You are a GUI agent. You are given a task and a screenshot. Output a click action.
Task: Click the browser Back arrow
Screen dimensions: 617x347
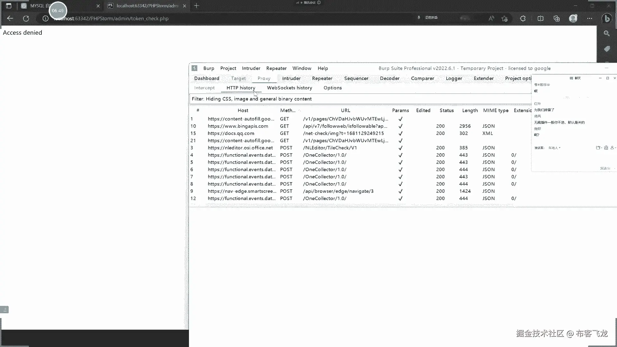pos(10,18)
